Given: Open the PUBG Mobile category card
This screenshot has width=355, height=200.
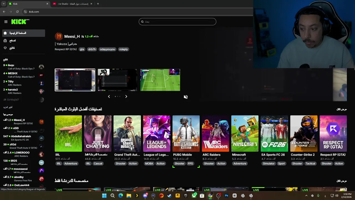Looking at the screenshot, I should [186, 134].
